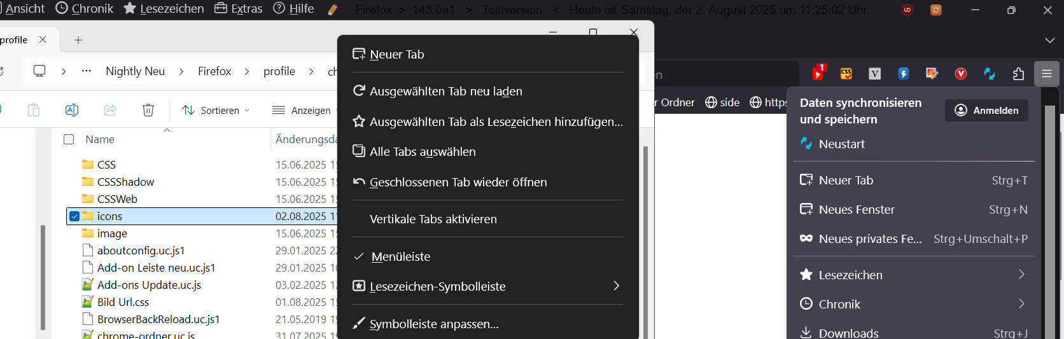Select Geschlossenen Tab wieder öffnen
The image size is (1064, 339).
click(x=458, y=183)
